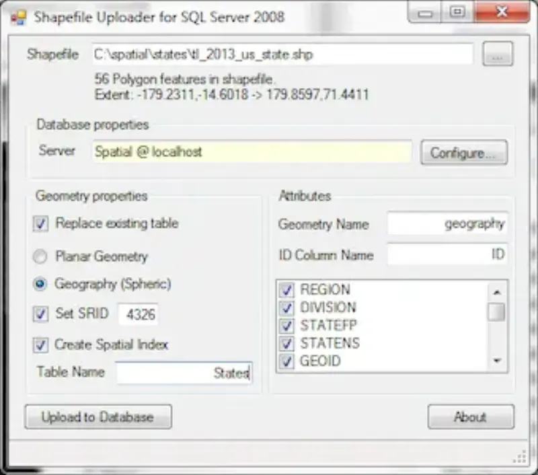Open file browser with the ellipsis button
The height and width of the screenshot is (475, 538).
[x=498, y=54]
